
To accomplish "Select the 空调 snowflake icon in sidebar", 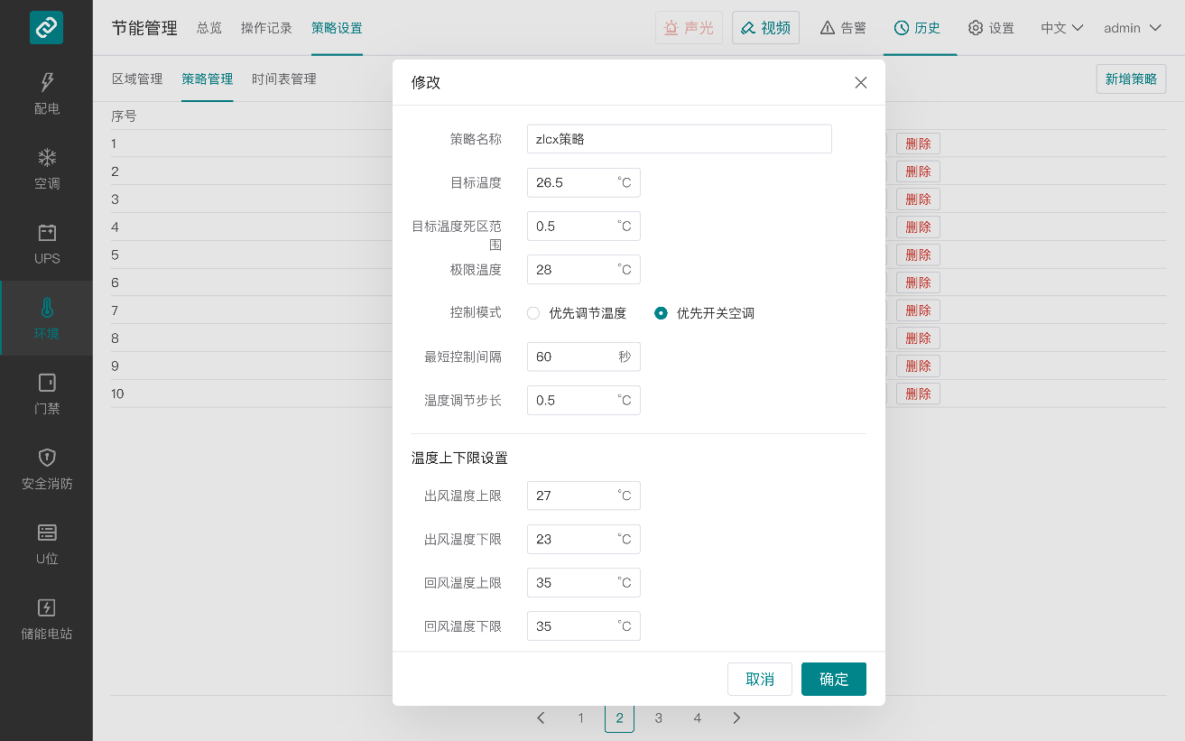I will tap(47, 158).
